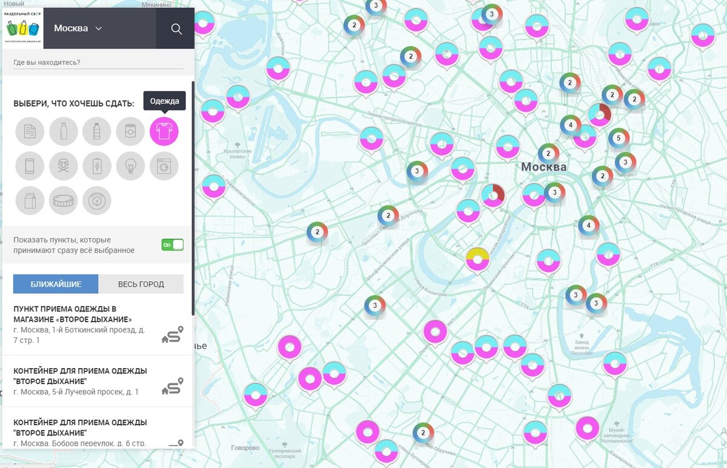Select the milk carton Tetra Pak icon
Image resolution: width=727 pixels, height=468 pixels.
30,201
